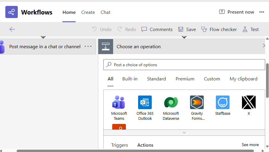The width and height of the screenshot is (269, 152).
Task: Pick the Gravity Forms connector icon
Action: point(197,102)
